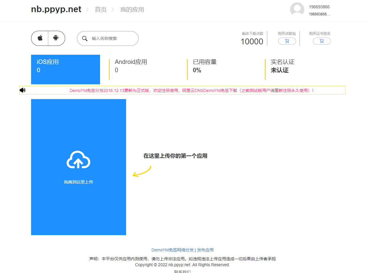Viewport: 370px width, 273px height.
Task: Select the Android platform filter icon
Action: 56,38
